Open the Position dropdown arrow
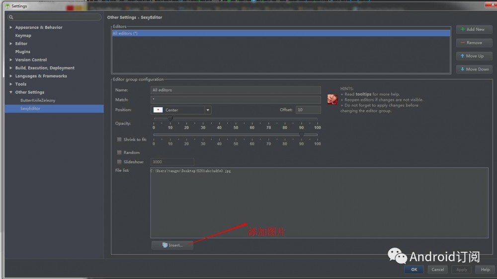This screenshot has width=497, height=279. 208,110
